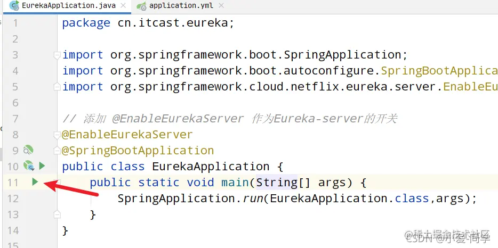Close the application.yml tab
Viewport: 498px width, 248px height.
coord(221,6)
